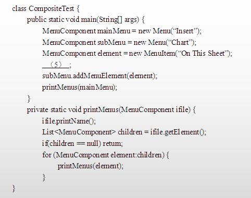Click the closing brace of main method
This screenshot has width=251, height=198.
click(x=29, y=98)
